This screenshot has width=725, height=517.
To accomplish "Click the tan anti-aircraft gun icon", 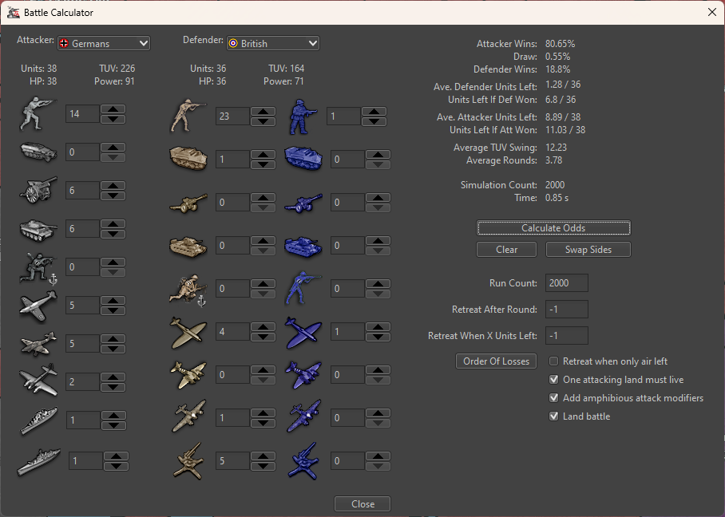I will (x=189, y=460).
